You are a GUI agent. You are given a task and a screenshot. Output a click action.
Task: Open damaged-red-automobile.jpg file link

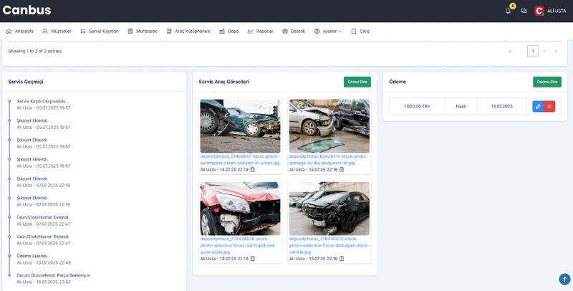[x=238, y=245]
